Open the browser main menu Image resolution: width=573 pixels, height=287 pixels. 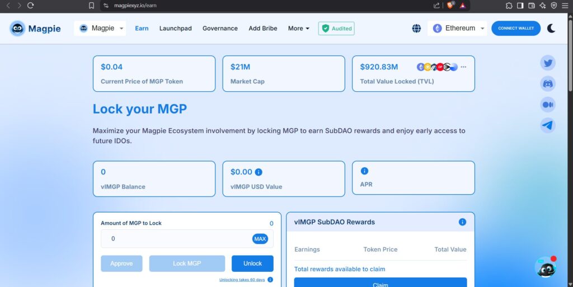coord(565,6)
